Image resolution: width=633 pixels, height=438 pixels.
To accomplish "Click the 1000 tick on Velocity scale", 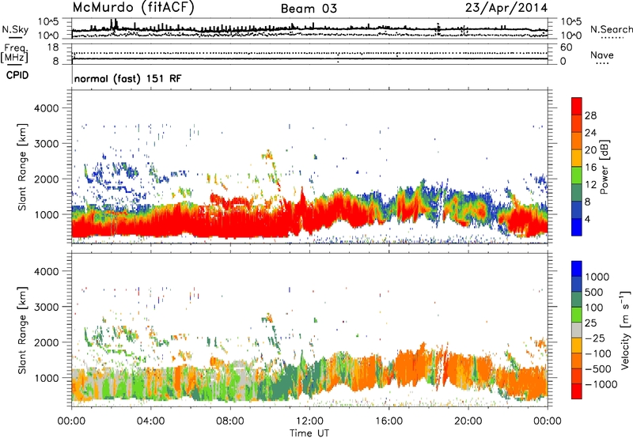I will point(597,277).
